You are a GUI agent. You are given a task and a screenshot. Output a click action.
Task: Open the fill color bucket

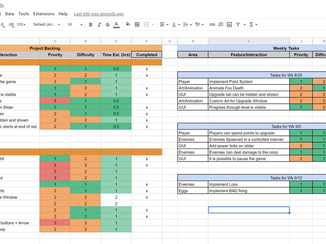pos(128,24)
